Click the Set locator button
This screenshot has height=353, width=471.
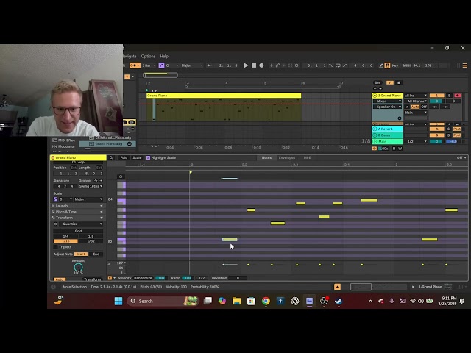click(378, 82)
